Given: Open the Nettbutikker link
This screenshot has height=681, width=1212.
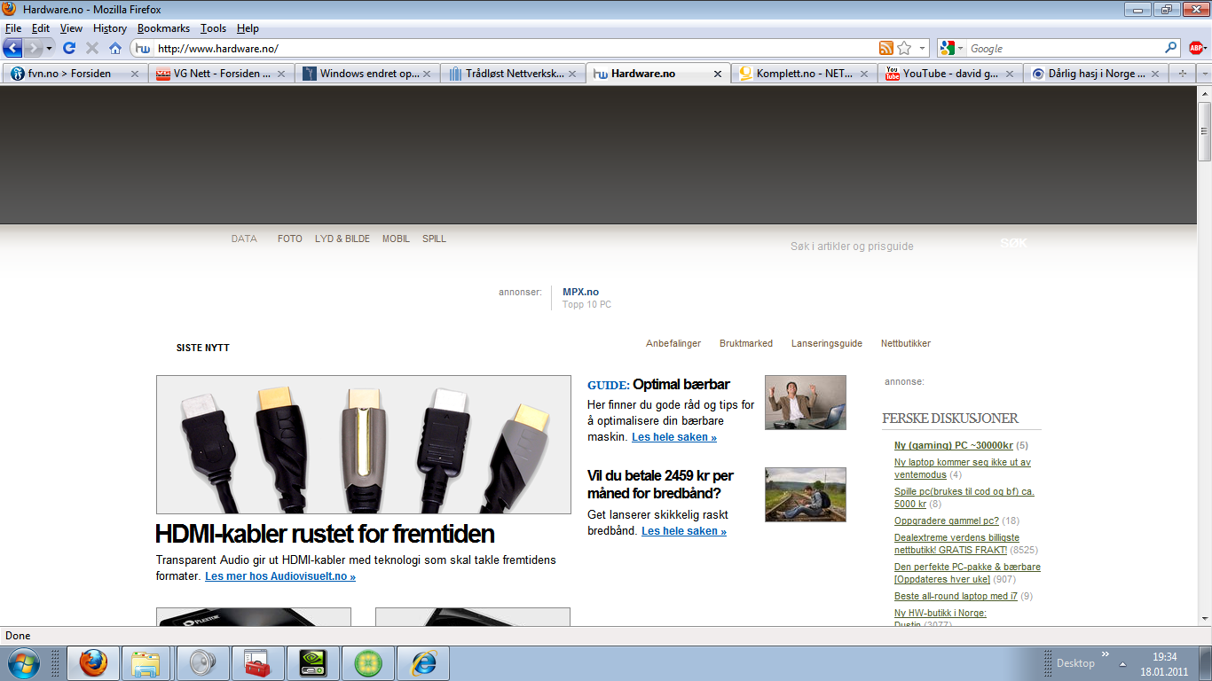Looking at the screenshot, I should tap(906, 343).
